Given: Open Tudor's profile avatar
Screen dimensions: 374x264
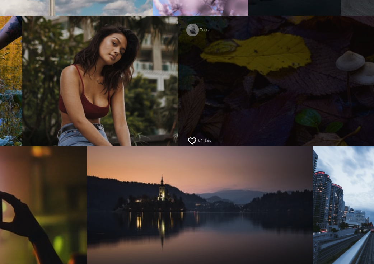Looking at the screenshot, I should coord(192,30).
